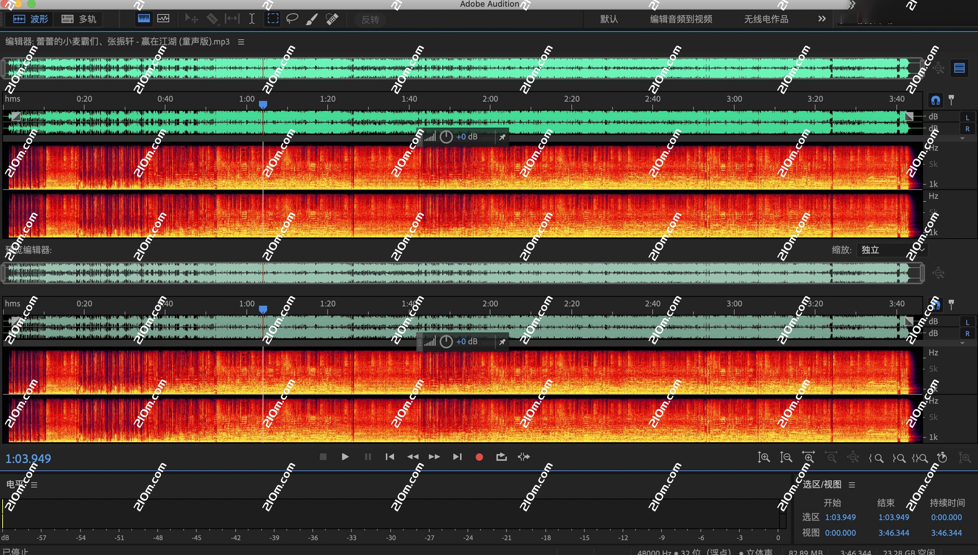Image resolution: width=978 pixels, height=555 pixels.
Task: Select the Time Selection tool
Action: 251,18
